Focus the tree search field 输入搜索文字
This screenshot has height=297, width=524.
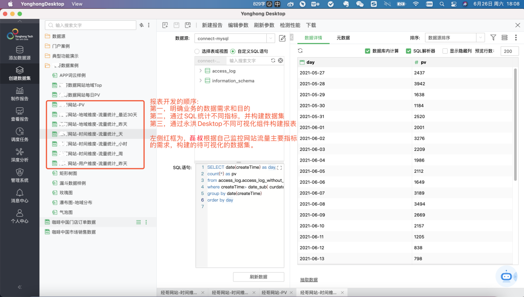(91, 25)
